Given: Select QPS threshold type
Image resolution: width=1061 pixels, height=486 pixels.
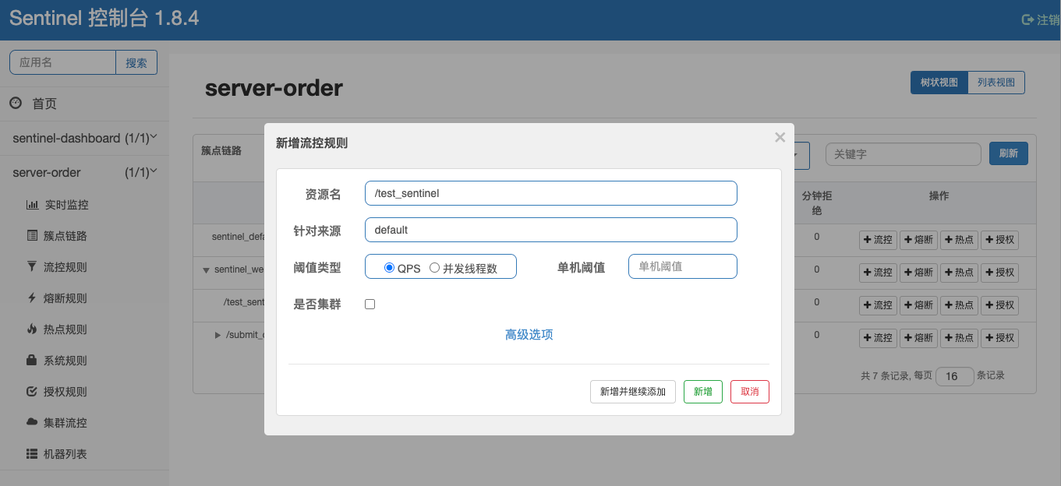Looking at the screenshot, I should [390, 268].
